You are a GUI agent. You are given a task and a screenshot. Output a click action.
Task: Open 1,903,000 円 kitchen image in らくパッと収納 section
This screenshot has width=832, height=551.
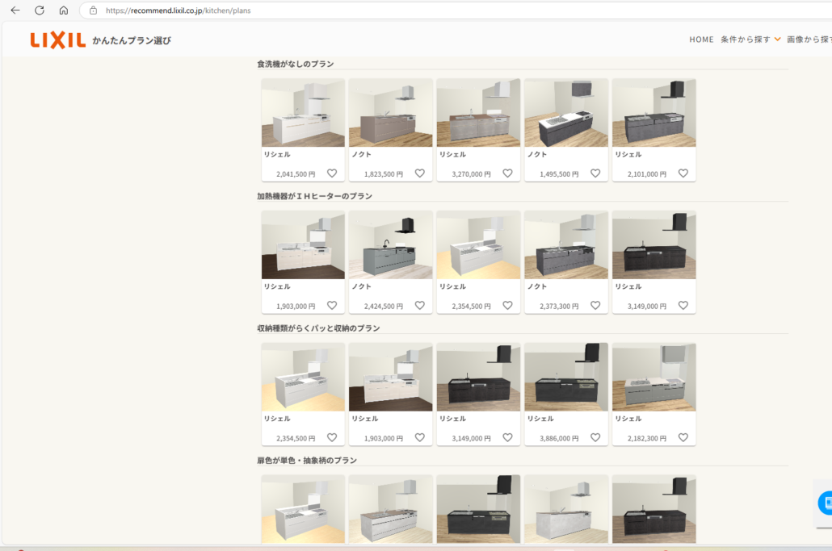click(x=390, y=378)
